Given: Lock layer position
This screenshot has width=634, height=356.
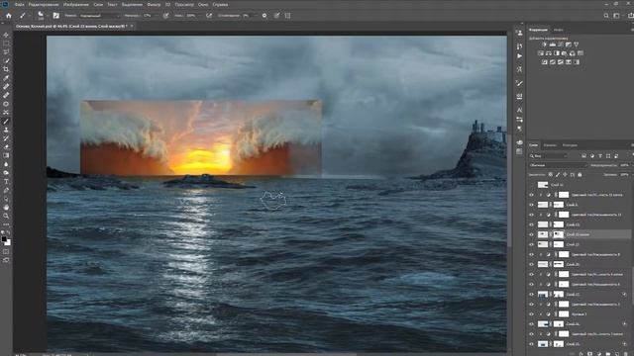Looking at the screenshot, I should 565,175.
